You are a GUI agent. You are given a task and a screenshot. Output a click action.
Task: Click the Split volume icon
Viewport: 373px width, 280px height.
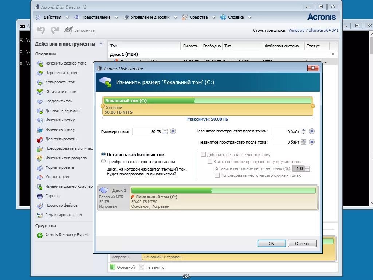(x=39, y=101)
